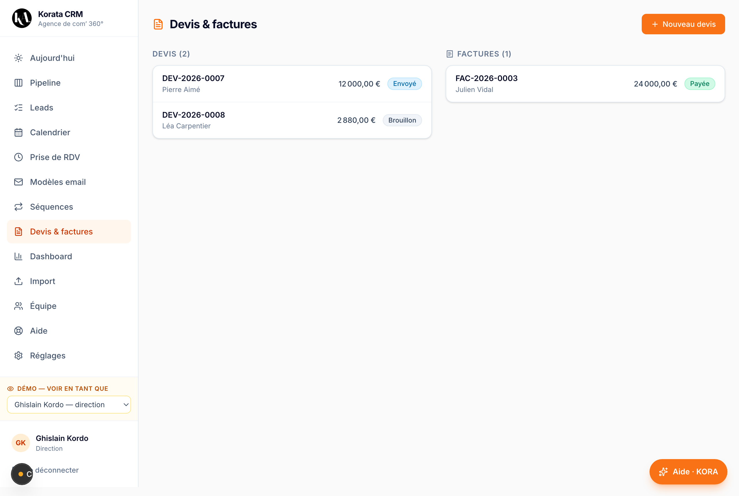Screen dimensions: 739x496
Task: Click the 24 000,00 € amount
Action: (x=655, y=84)
